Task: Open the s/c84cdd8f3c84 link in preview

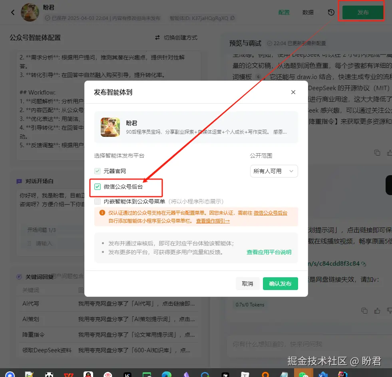Action: (334, 264)
